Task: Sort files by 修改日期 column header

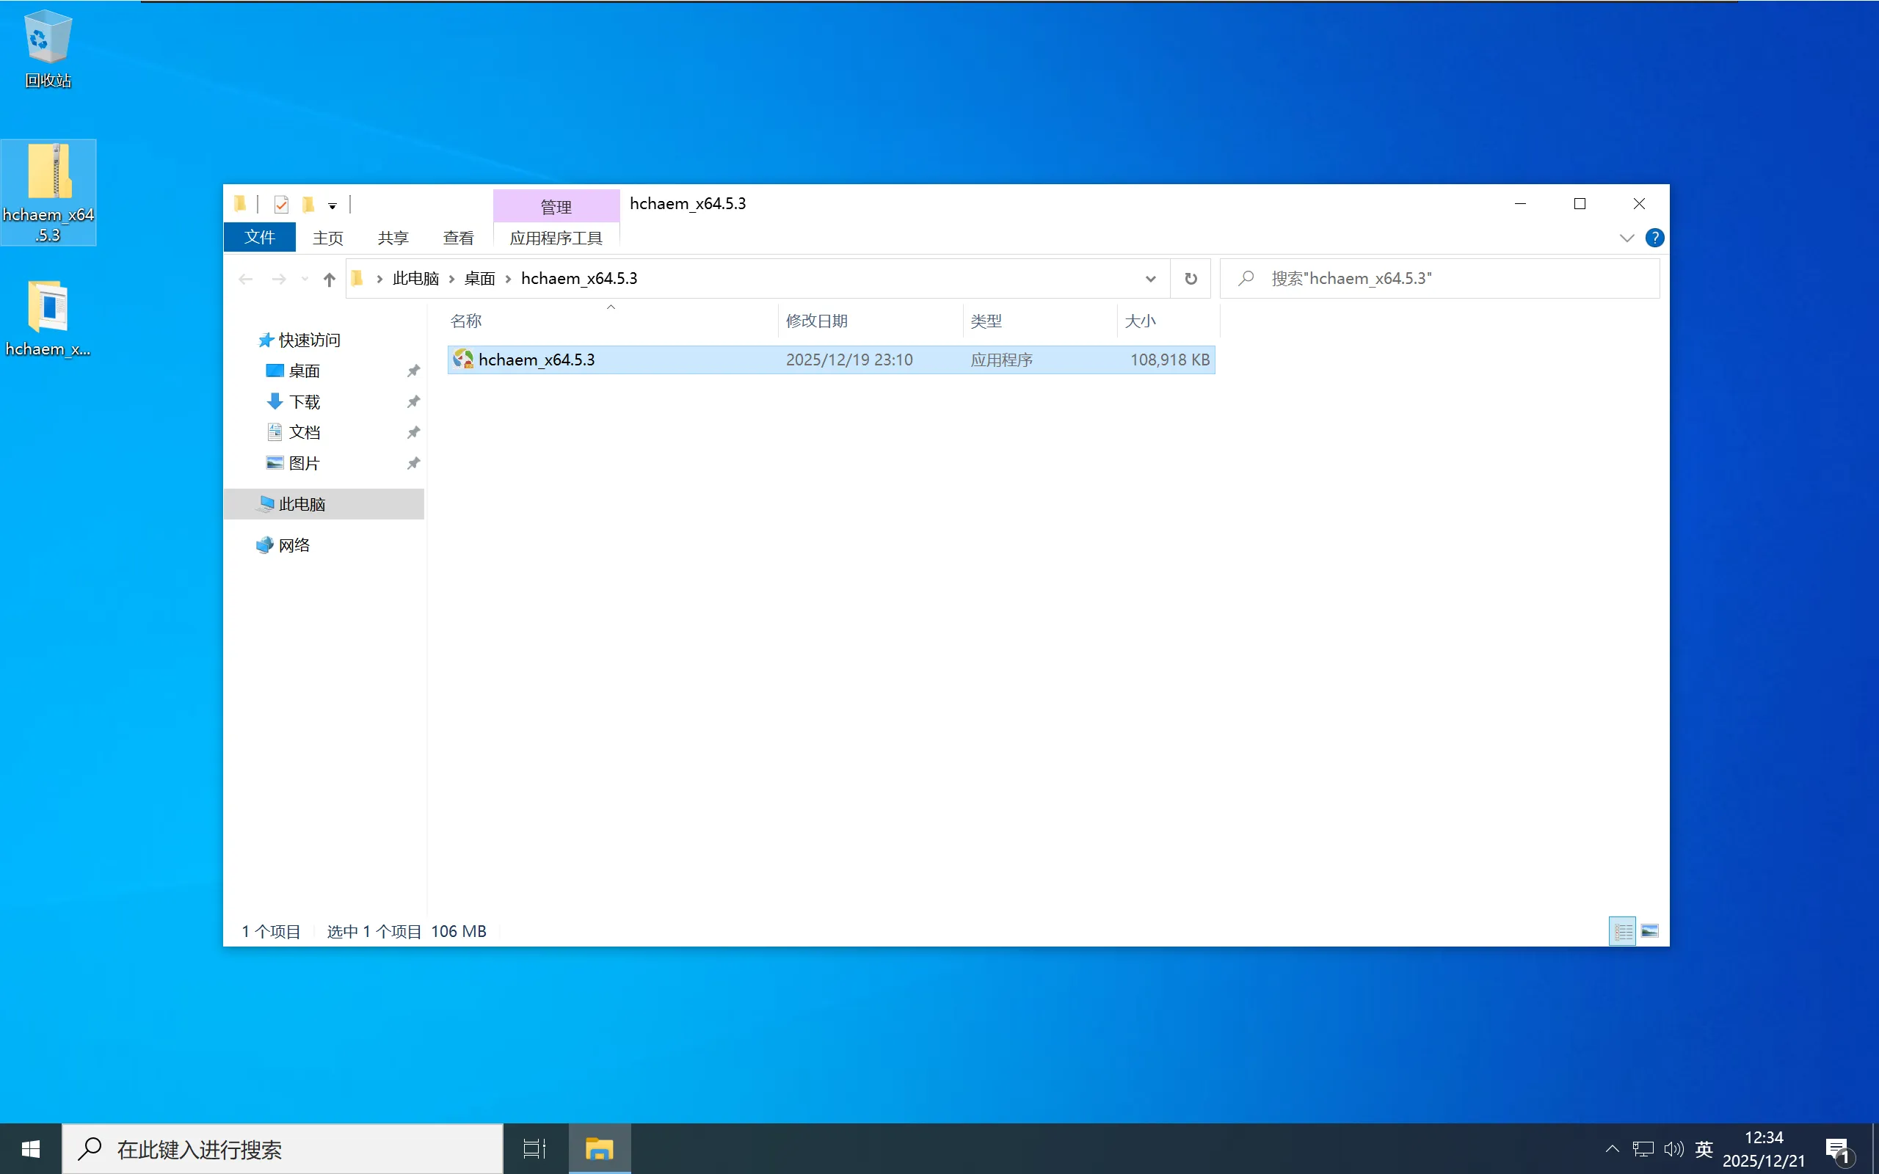Action: (x=817, y=321)
